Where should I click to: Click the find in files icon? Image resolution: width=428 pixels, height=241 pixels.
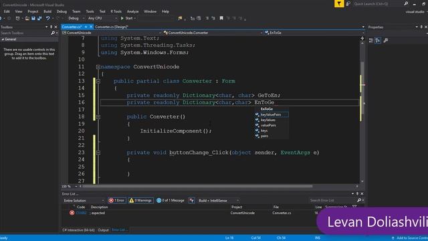(180, 18)
